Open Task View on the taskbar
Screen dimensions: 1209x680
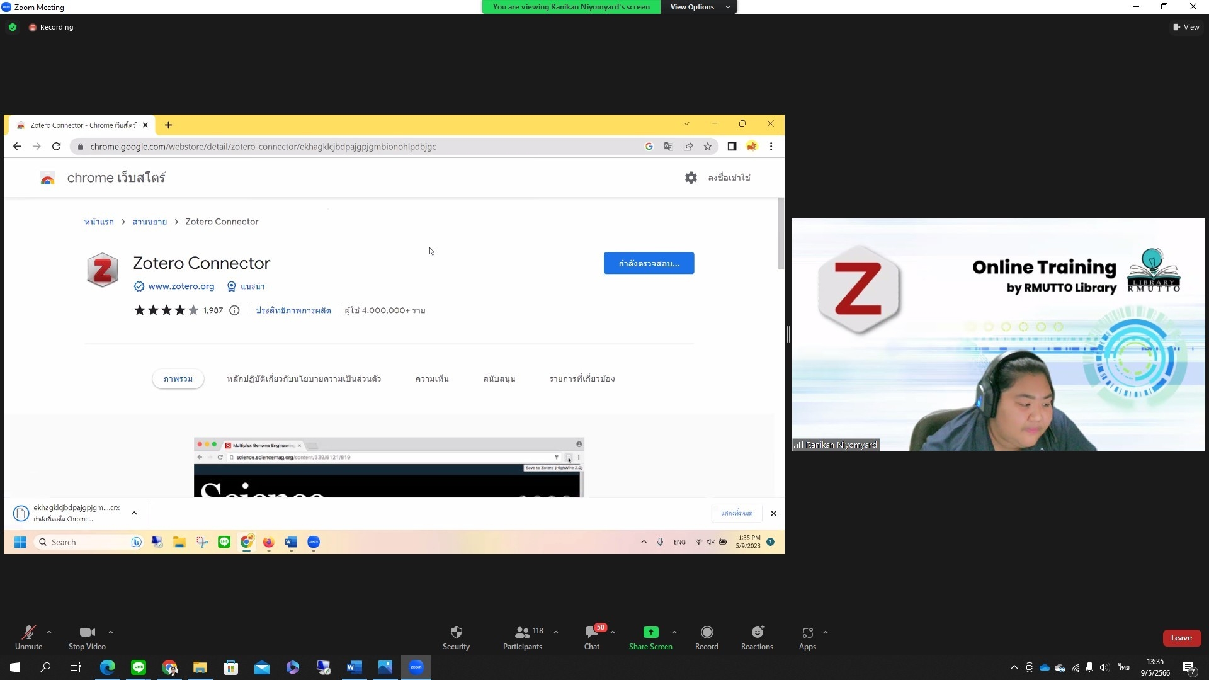(x=76, y=667)
